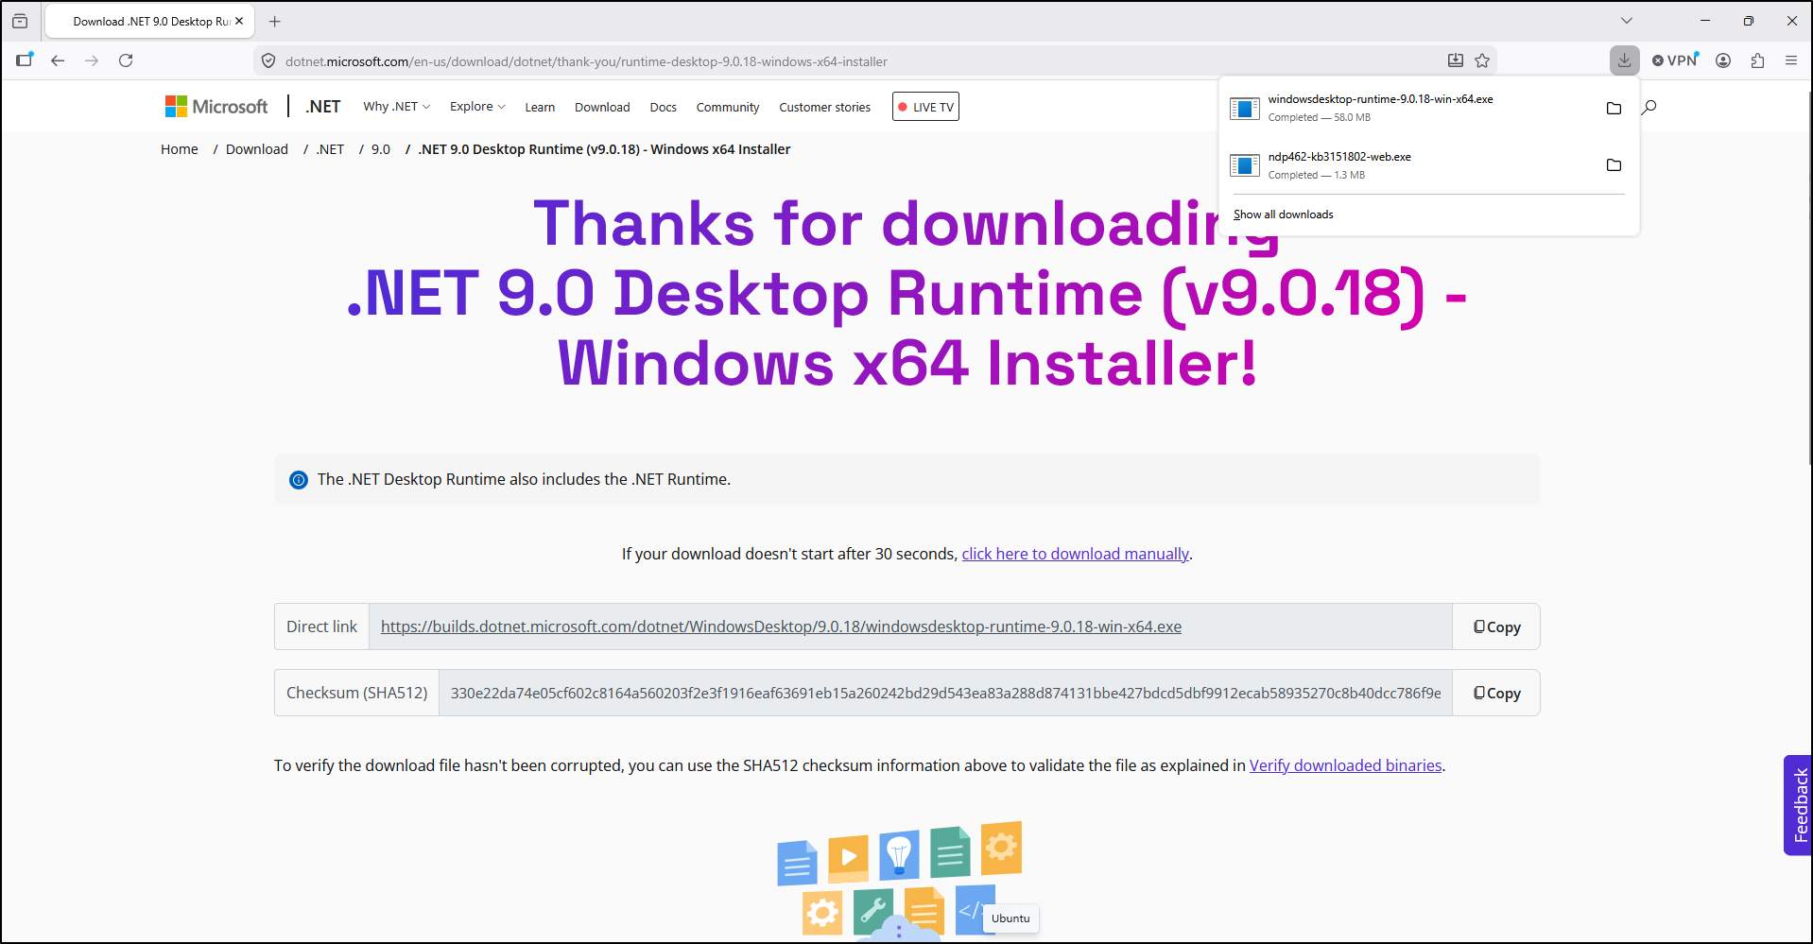Open the Feedback side tab

pos(1798,805)
